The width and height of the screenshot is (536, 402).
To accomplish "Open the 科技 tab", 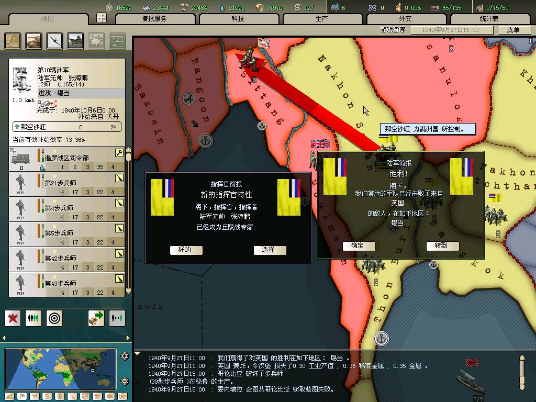I will coord(238,19).
